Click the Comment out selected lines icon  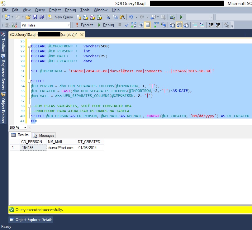click(194, 25)
